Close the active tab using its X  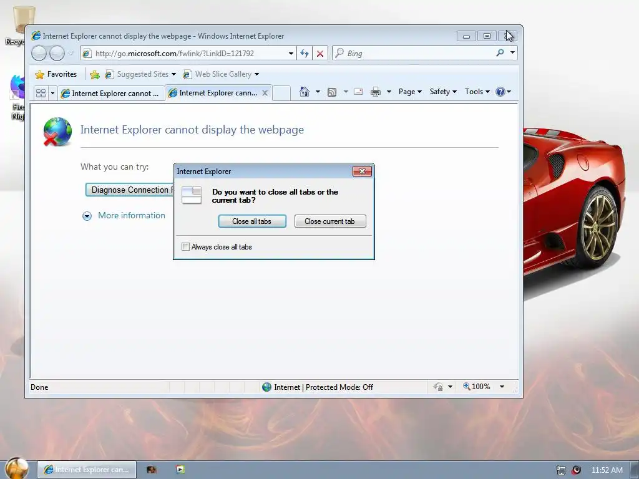pyautogui.click(x=265, y=93)
